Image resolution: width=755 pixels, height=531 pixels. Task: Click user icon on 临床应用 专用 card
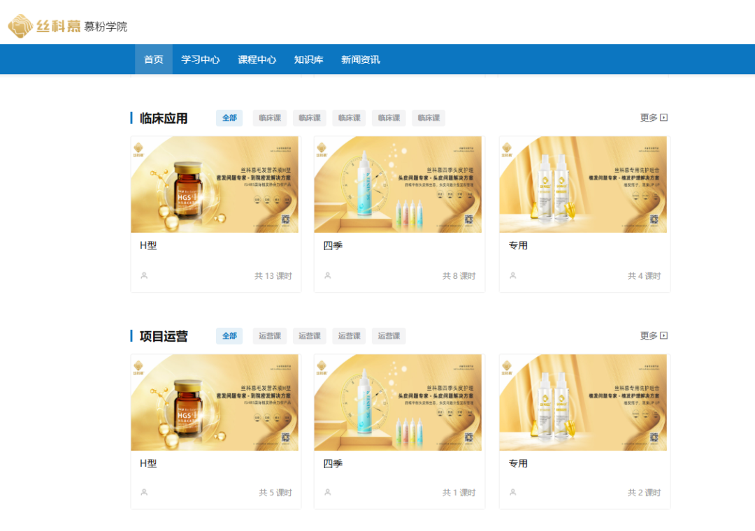click(x=512, y=275)
